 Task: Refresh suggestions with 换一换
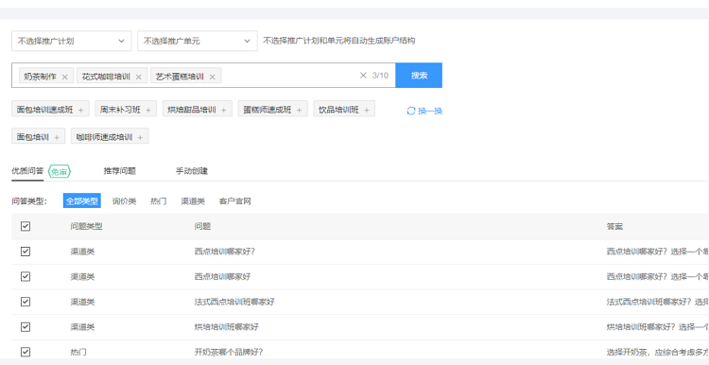pyautogui.click(x=424, y=111)
